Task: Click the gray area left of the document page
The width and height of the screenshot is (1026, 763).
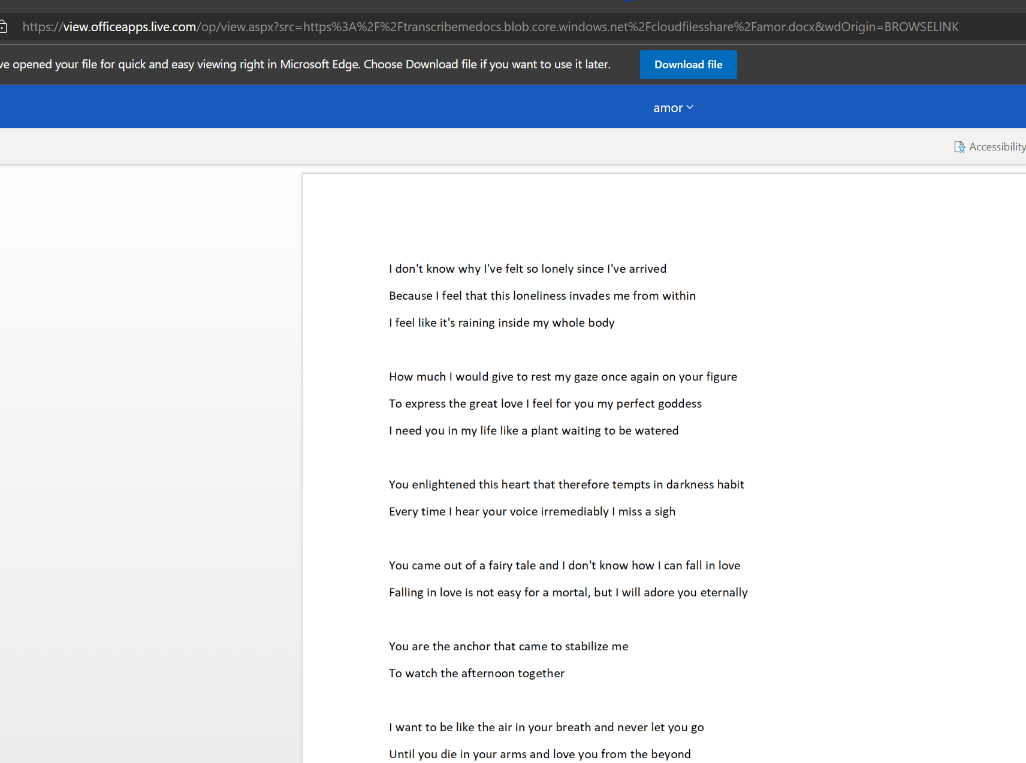Action: click(x=150, y=420)
